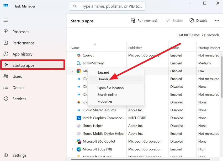
Task: Select Properties in the context menu
Action: tap(105, 101)
